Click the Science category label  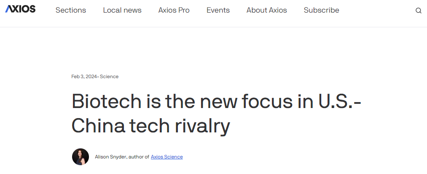coord(109,76)
